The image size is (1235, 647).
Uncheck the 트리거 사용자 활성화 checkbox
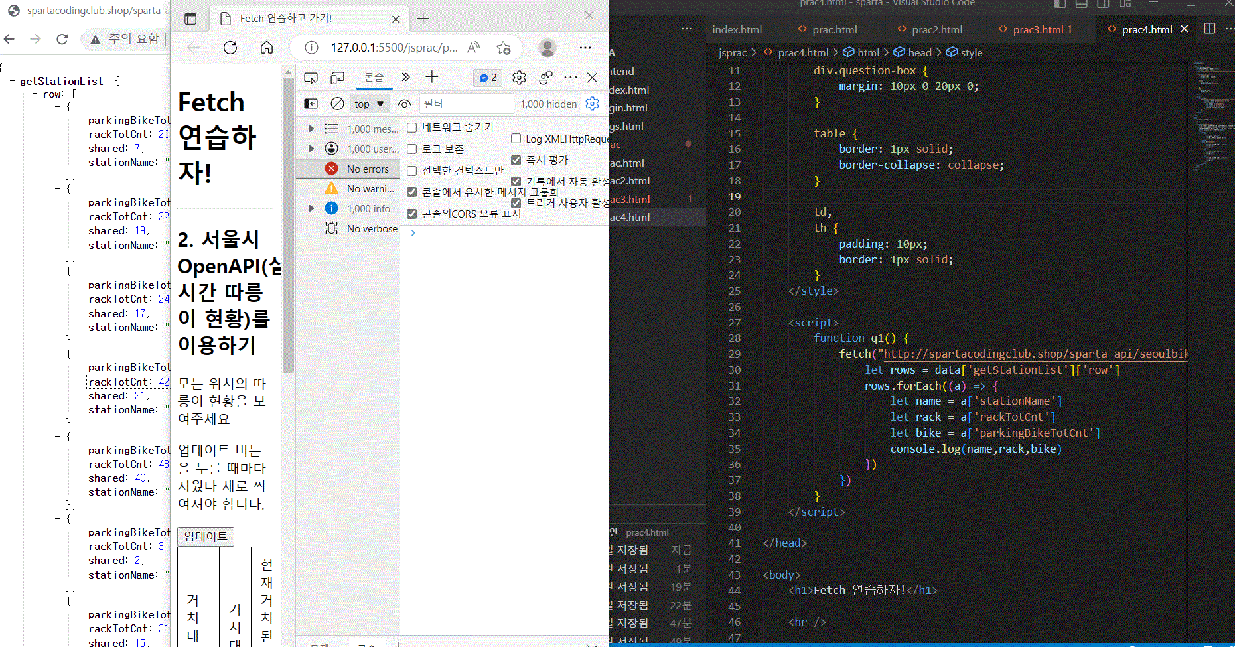click(x=516, y=203)
